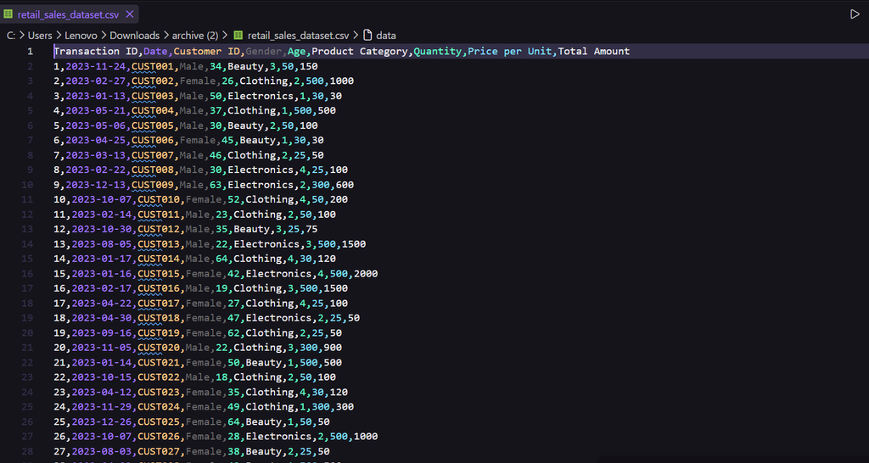Click the CSV file icon in the tab

point(8,14)
